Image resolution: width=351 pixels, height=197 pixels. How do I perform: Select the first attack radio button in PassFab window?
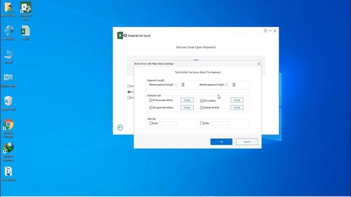click(129, 86)
